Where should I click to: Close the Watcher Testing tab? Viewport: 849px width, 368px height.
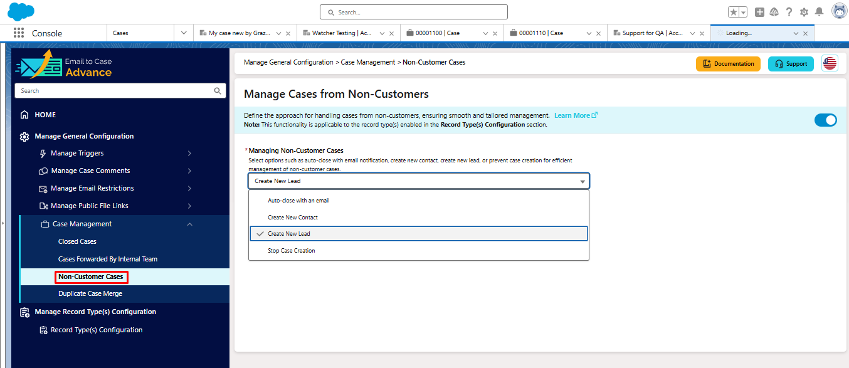pos(393,33)
